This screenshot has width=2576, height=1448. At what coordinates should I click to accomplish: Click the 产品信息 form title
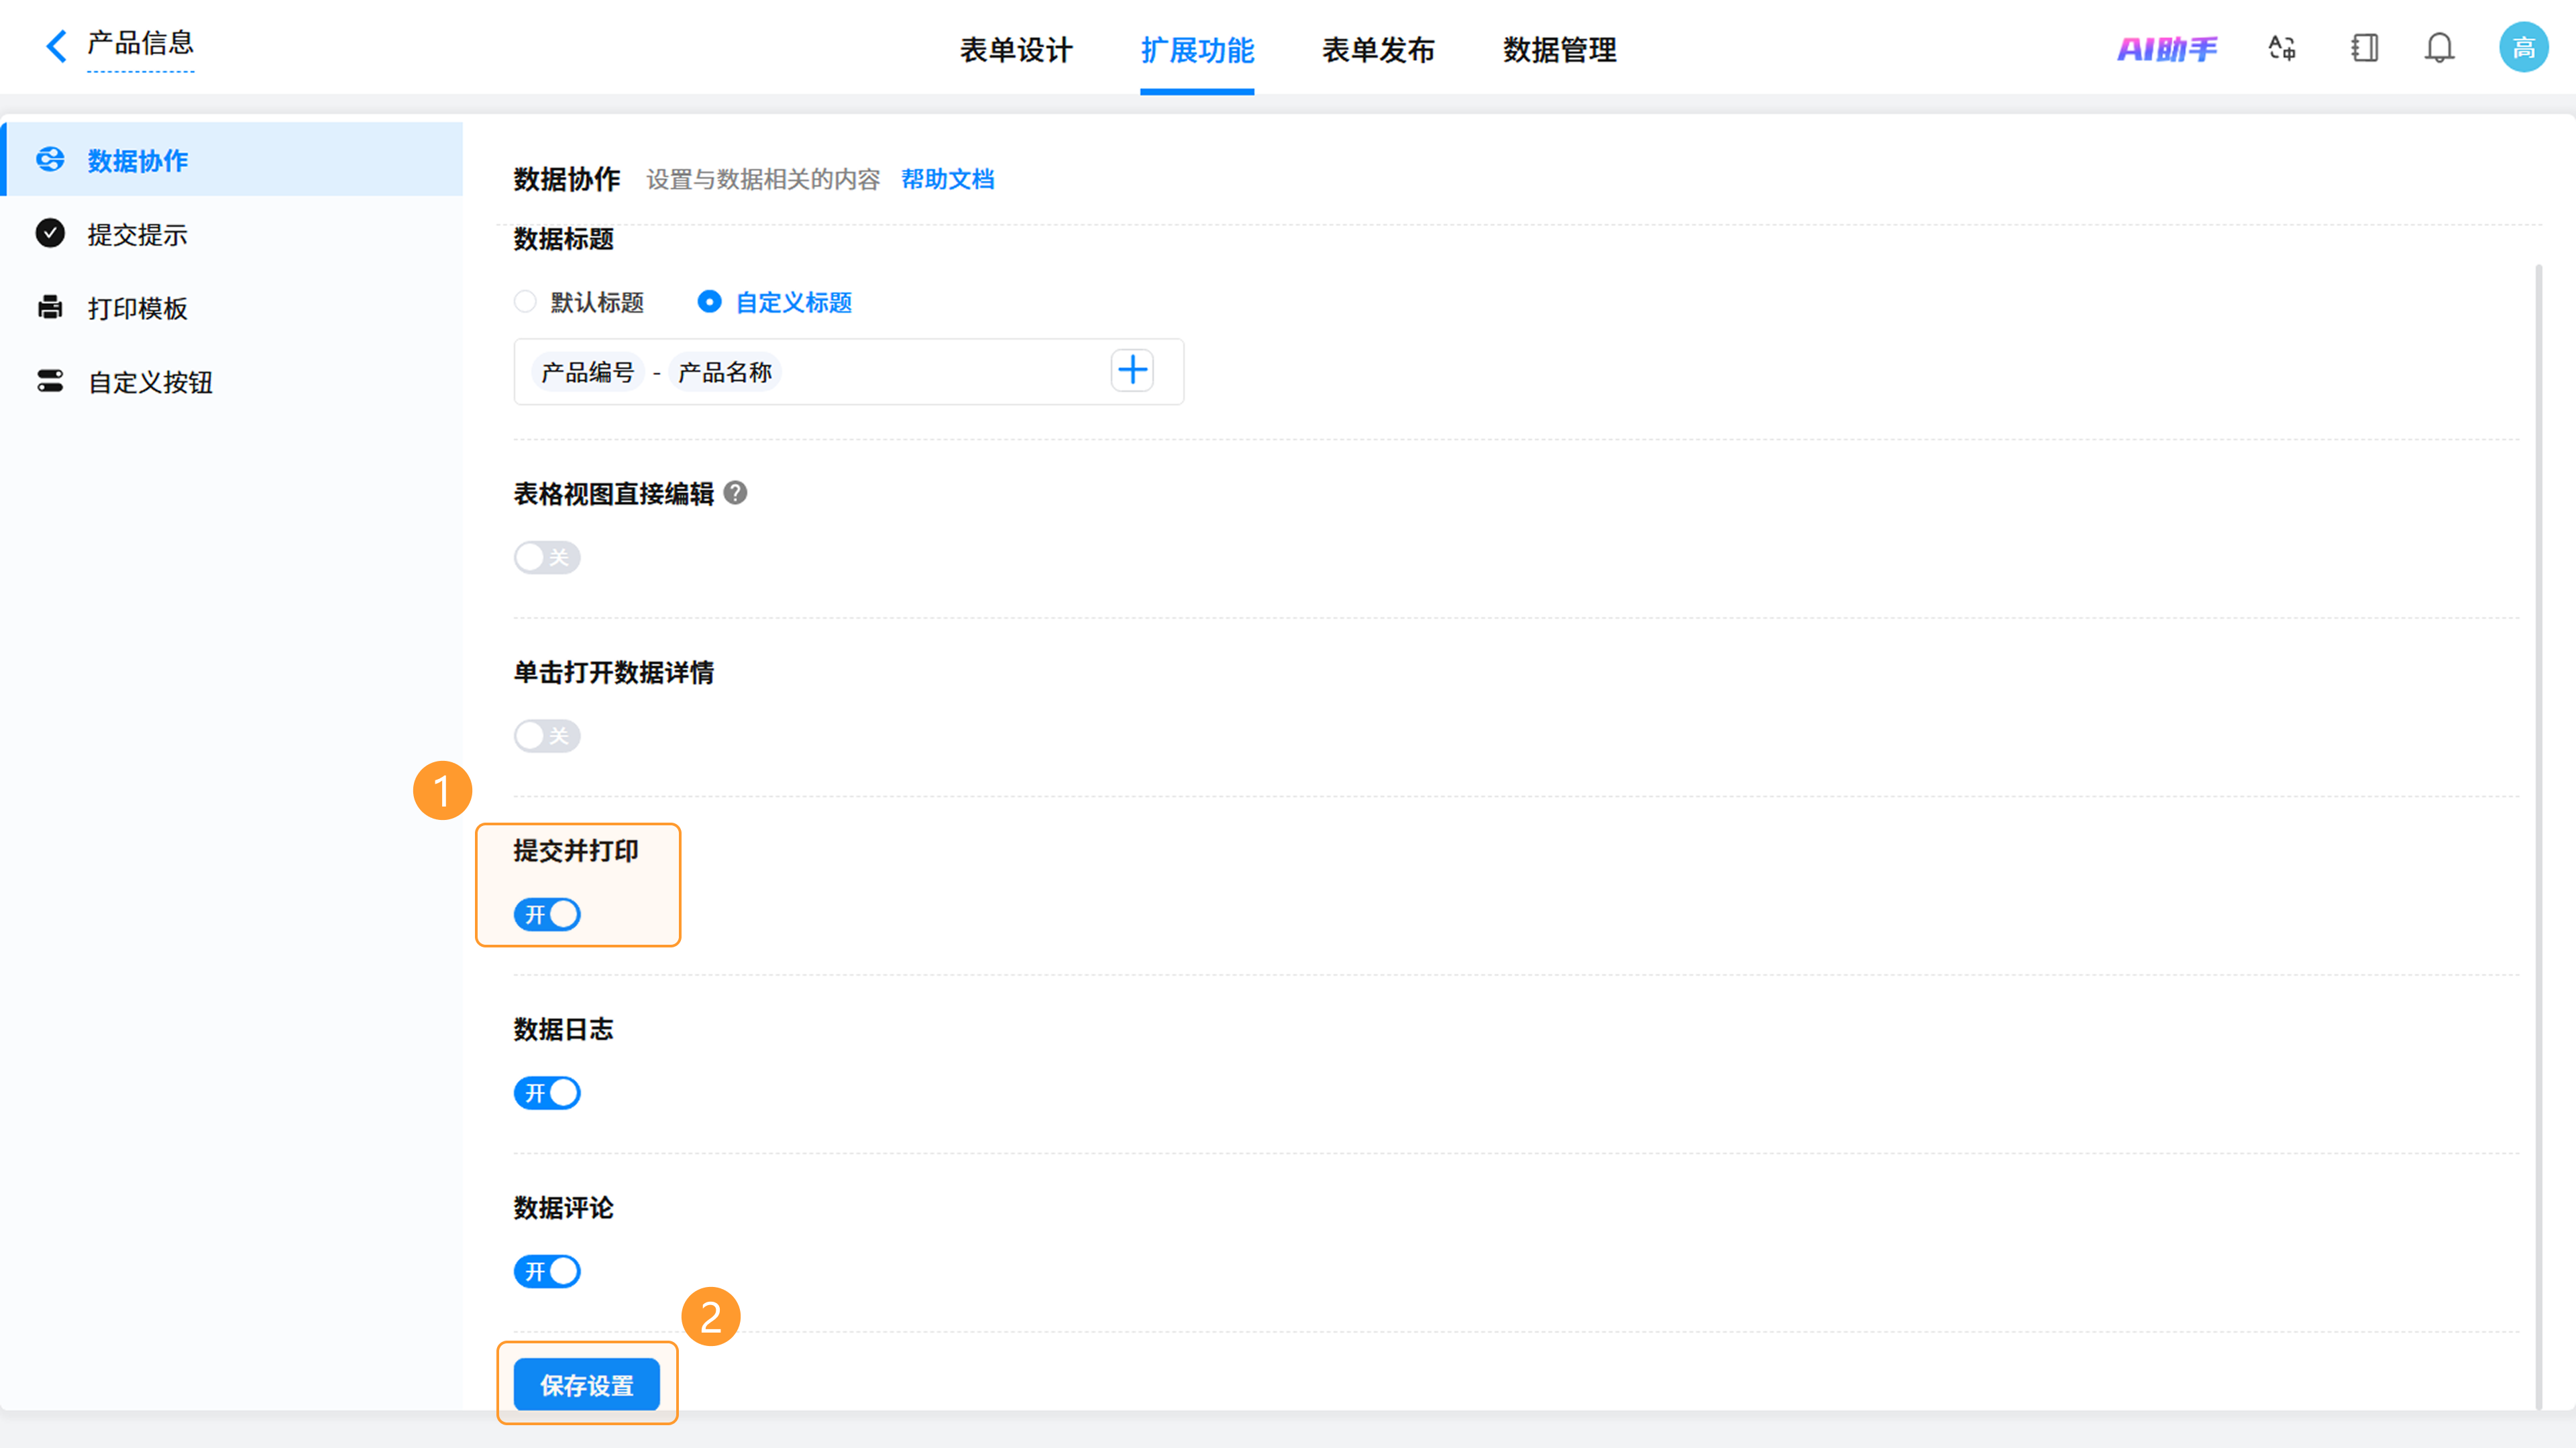tap(140, 43)
